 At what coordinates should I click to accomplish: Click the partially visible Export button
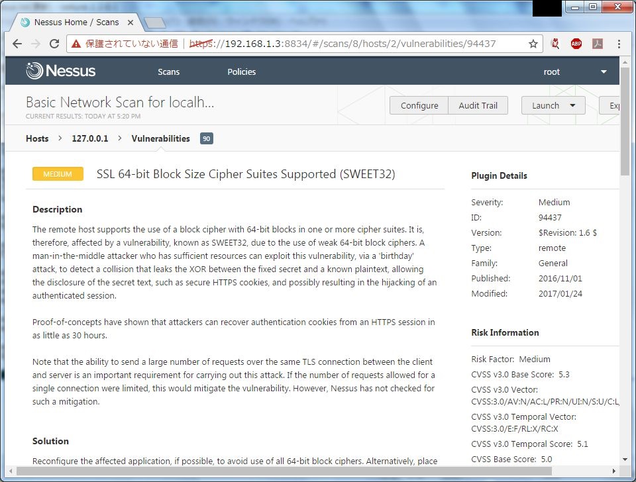tap(609, 105)
